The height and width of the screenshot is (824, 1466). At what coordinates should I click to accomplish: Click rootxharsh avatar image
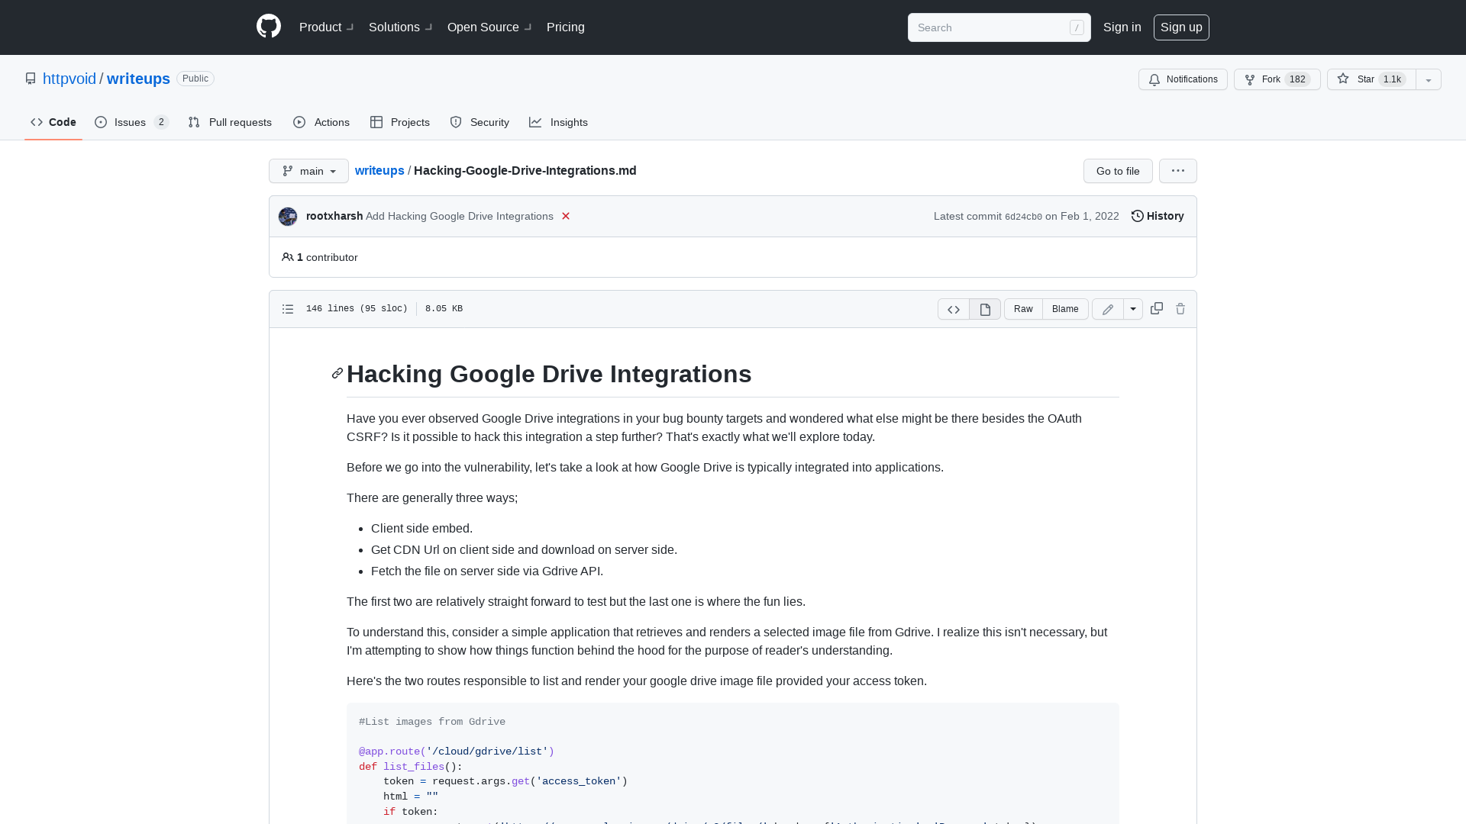(x=288, y=217)
